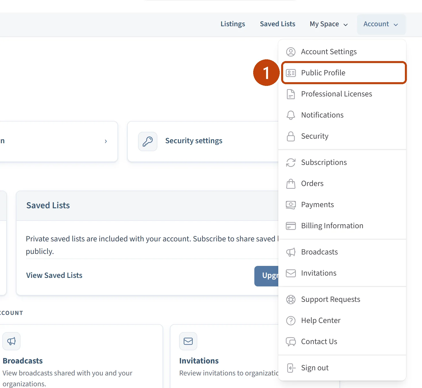Click the Professional Licenses document icon
Screen dimensions: 422x388
pyautogui.click(x=291, y=94)
